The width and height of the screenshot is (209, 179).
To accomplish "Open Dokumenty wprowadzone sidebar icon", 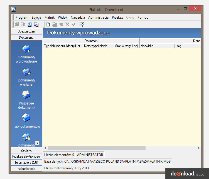I will pos(26,49).
